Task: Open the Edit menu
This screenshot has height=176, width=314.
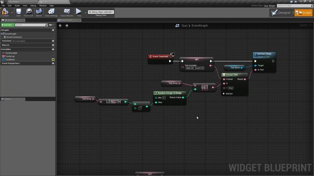Action: pos(10,5)
